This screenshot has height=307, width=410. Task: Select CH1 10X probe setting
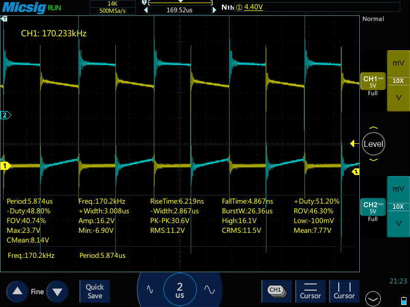398,81
